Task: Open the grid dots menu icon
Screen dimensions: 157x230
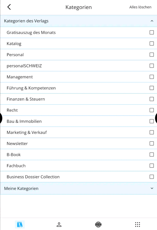Action: click(x=137, y=225)
